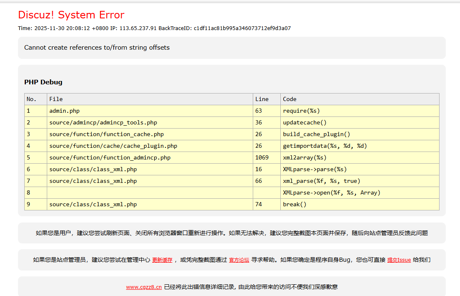Click the BackTraceID hash text
The image size is (460, 296).
(x=242, y=28)
